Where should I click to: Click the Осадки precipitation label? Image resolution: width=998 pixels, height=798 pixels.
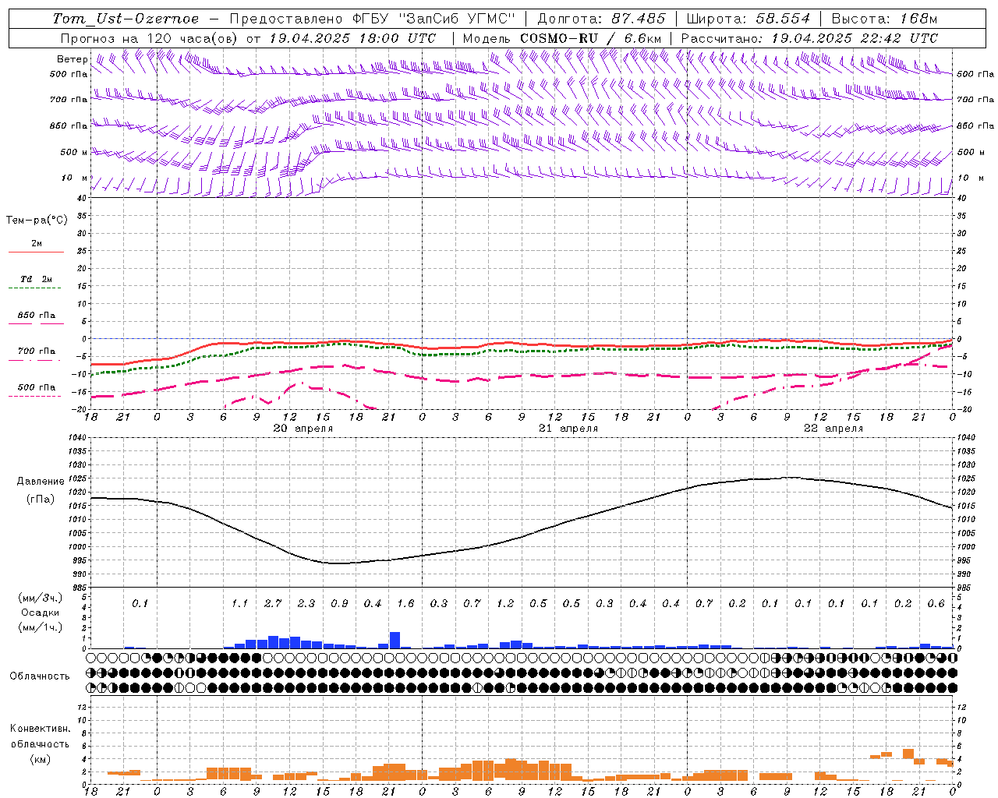click(40, 613)
